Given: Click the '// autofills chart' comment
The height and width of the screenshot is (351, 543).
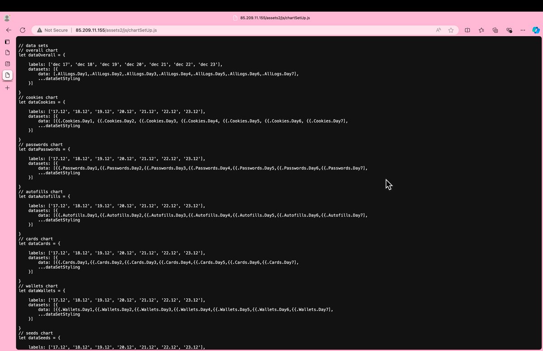Looking at the screenshot, I should 41,192.
